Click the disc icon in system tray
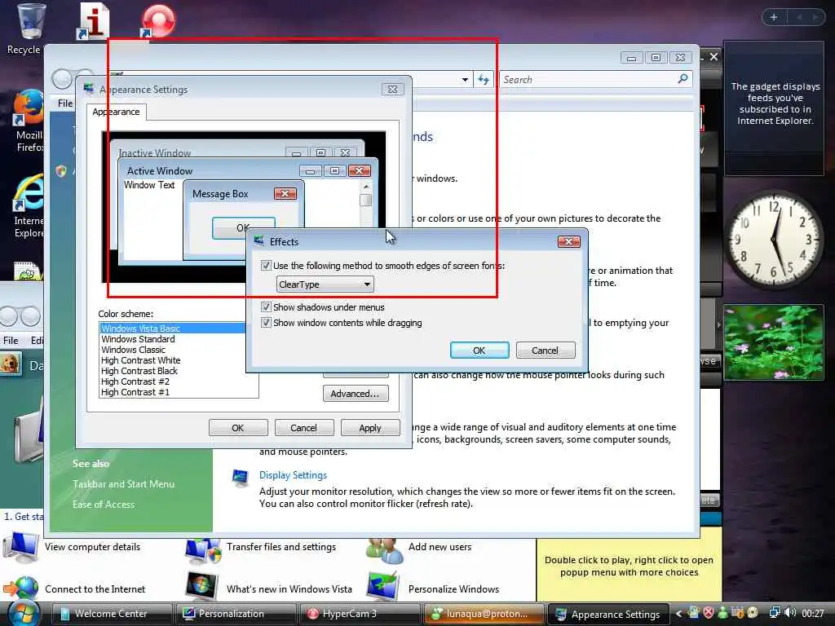The image size is (835, 626). [753, 613]
